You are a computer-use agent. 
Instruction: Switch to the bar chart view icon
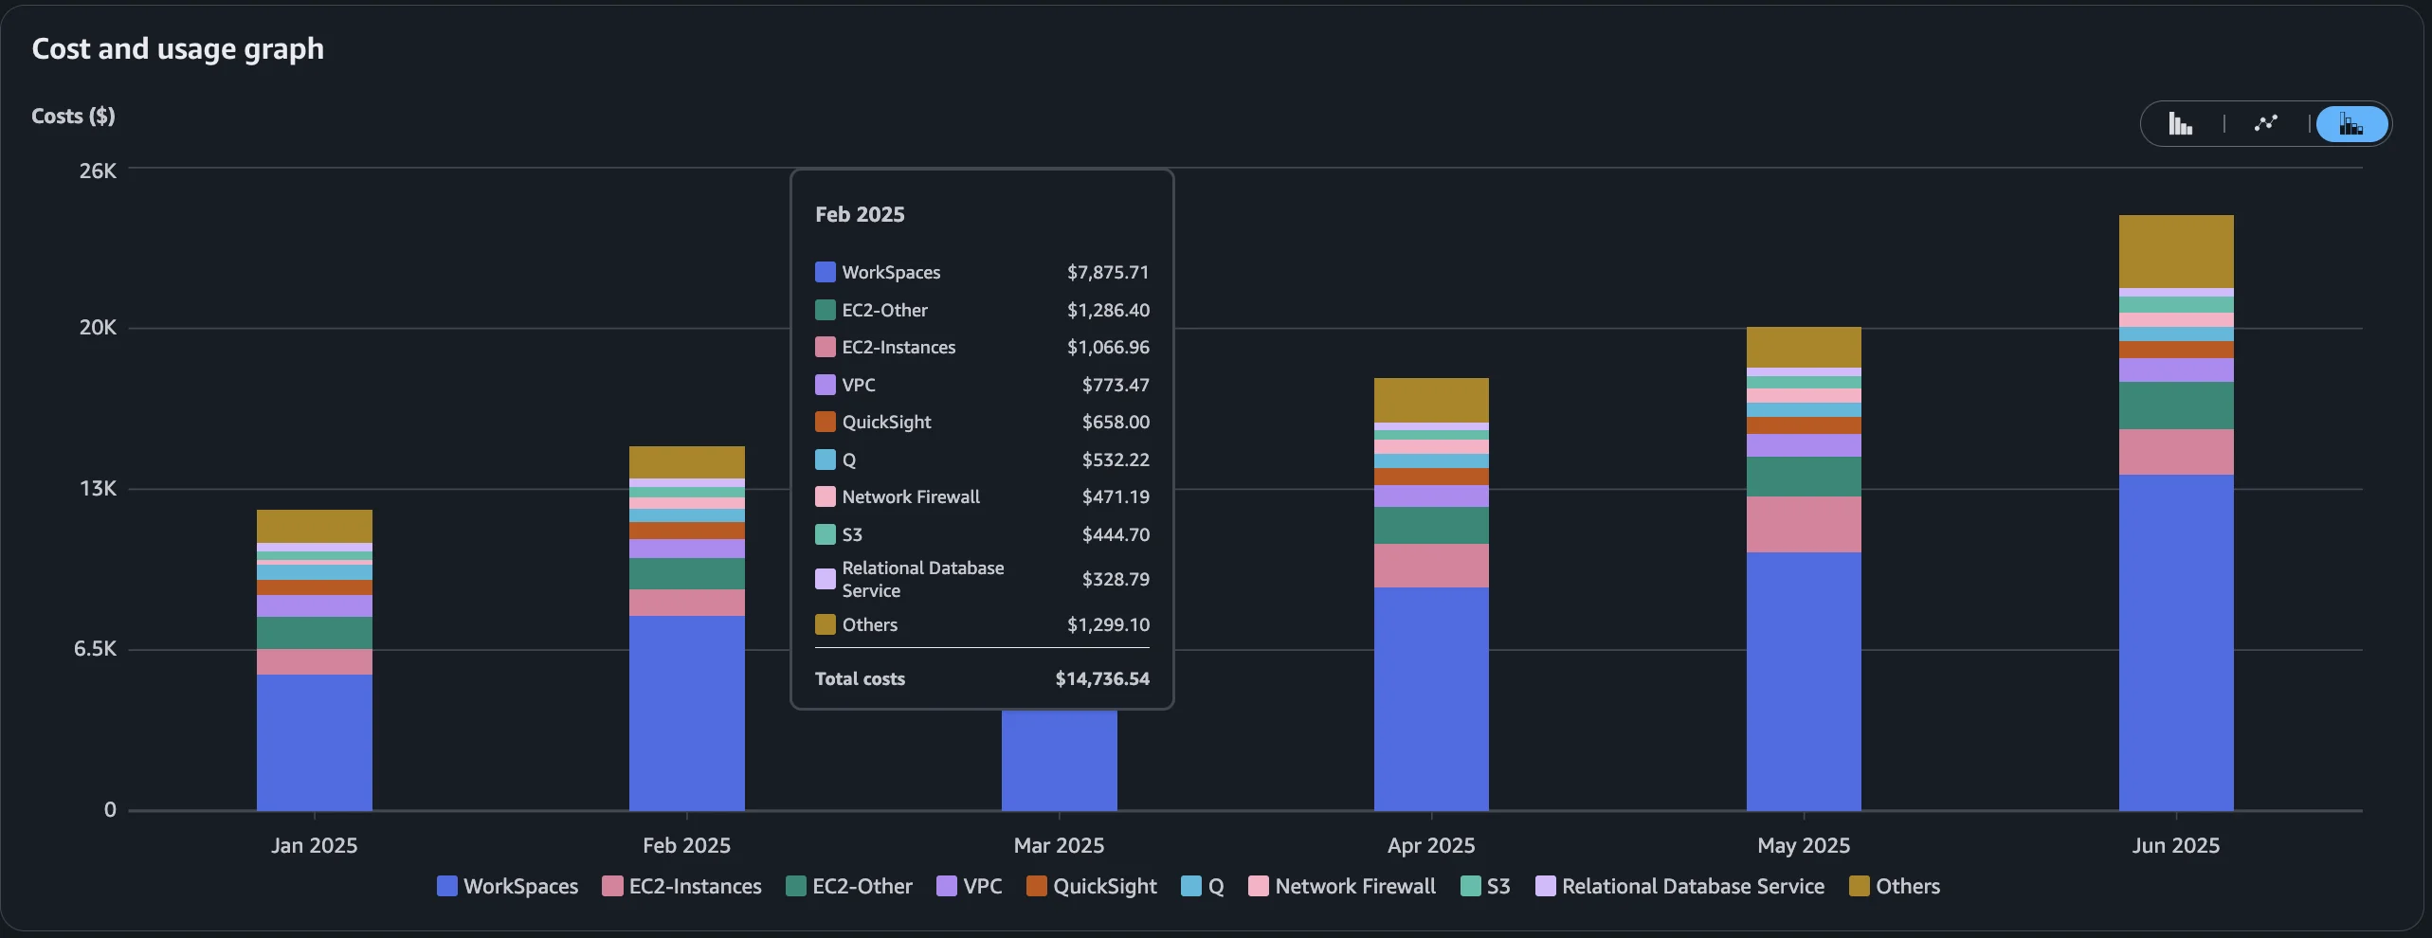pyautogui.click(x=2181, y=124)
